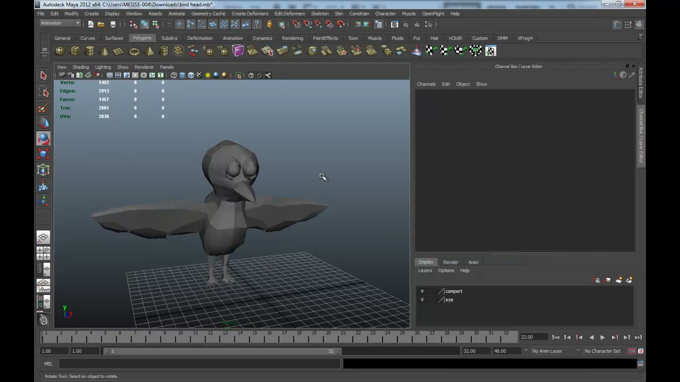The height and width of the screenshot is (382, 680).
Task: Open the Layers menu in Layer Editor
Action: click(425, 271)
